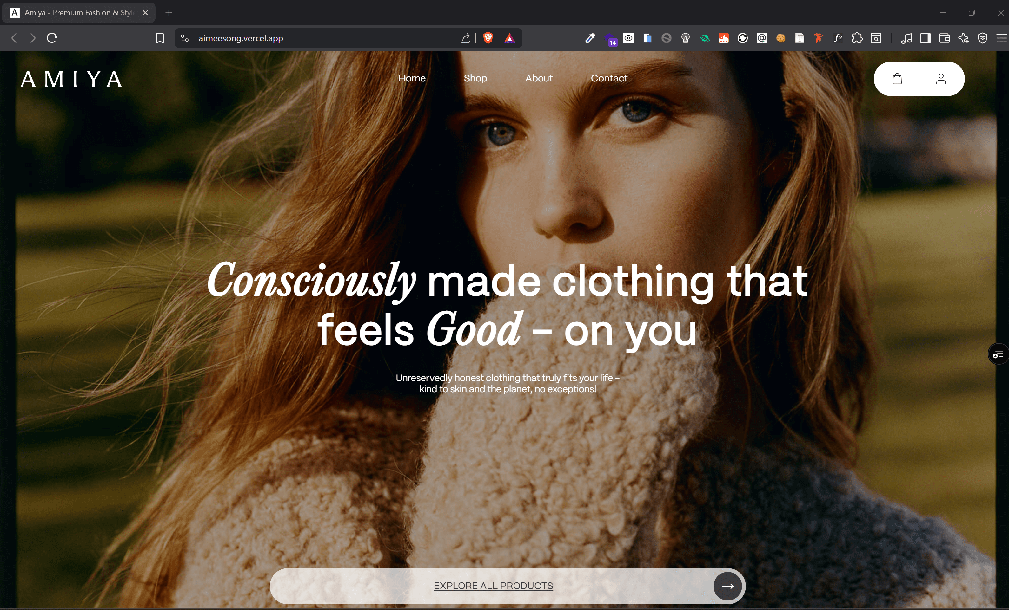Image resolution: width=1009 pixels, height=610 pixels.
Task: Open the Extensions puzzle piece menu
Action: tap(857, 38)
